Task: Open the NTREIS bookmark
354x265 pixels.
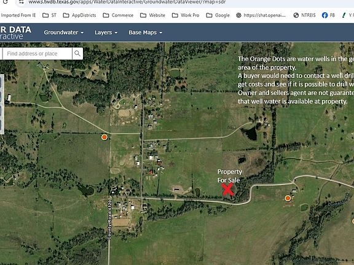Action: point(305,15)
